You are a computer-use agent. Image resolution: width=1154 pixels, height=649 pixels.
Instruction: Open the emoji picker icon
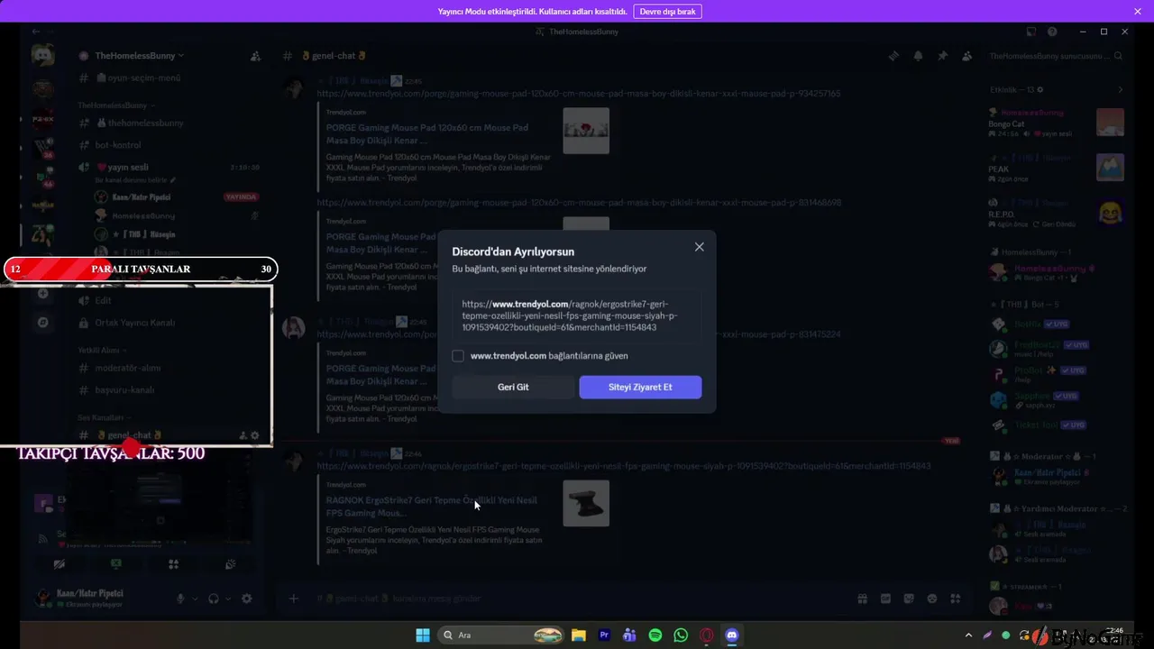[x=932, y=599]
